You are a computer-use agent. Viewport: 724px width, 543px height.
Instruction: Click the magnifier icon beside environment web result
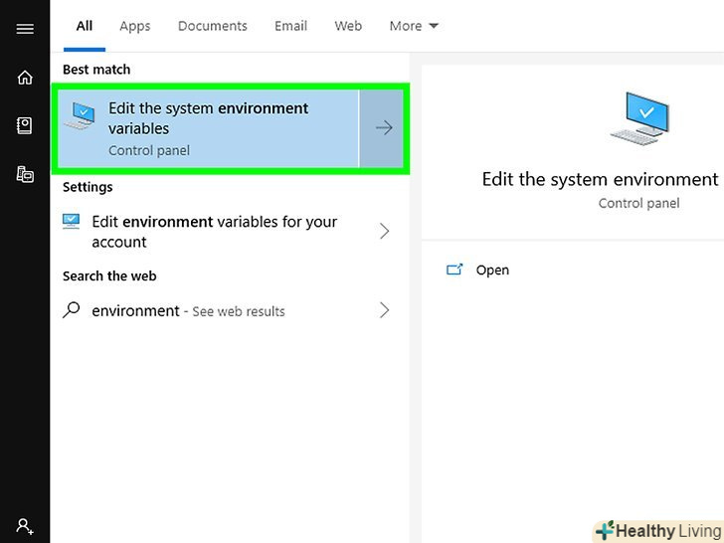click(72, 310)
